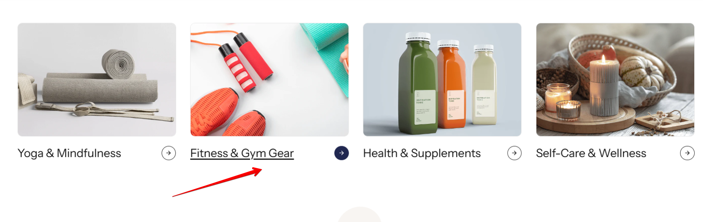
Task: Click the arrow icon beside Self-Care & Wellness
Action: (687, 153)
